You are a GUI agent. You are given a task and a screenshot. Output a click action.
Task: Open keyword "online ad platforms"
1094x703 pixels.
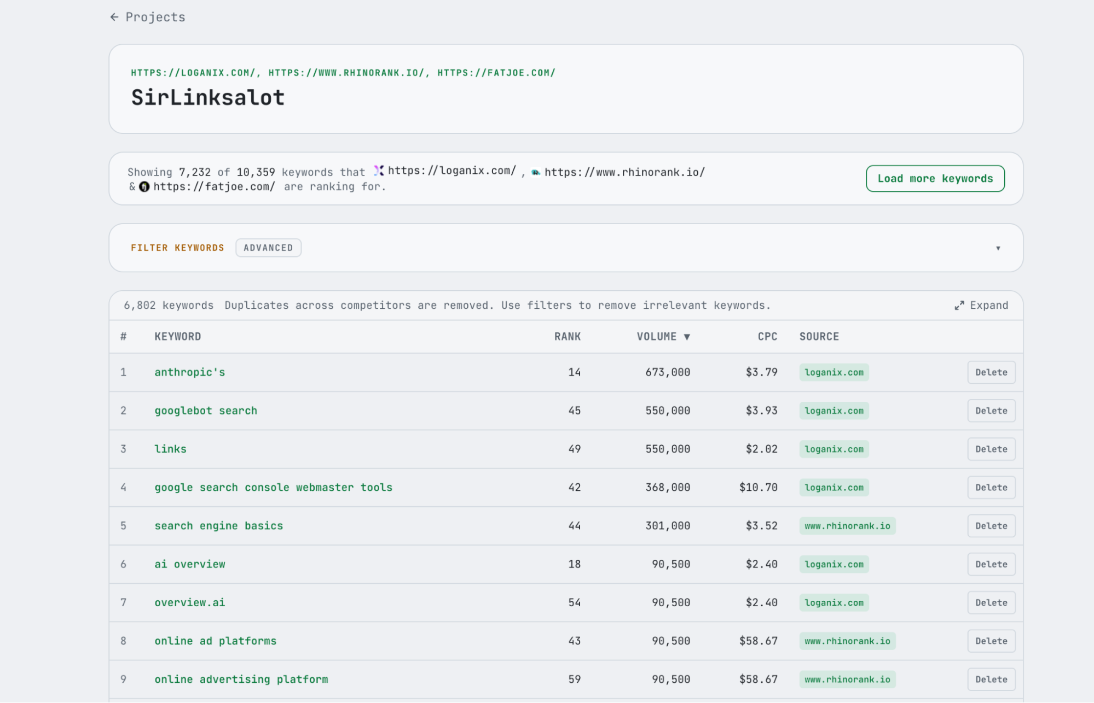coord(215,641)
